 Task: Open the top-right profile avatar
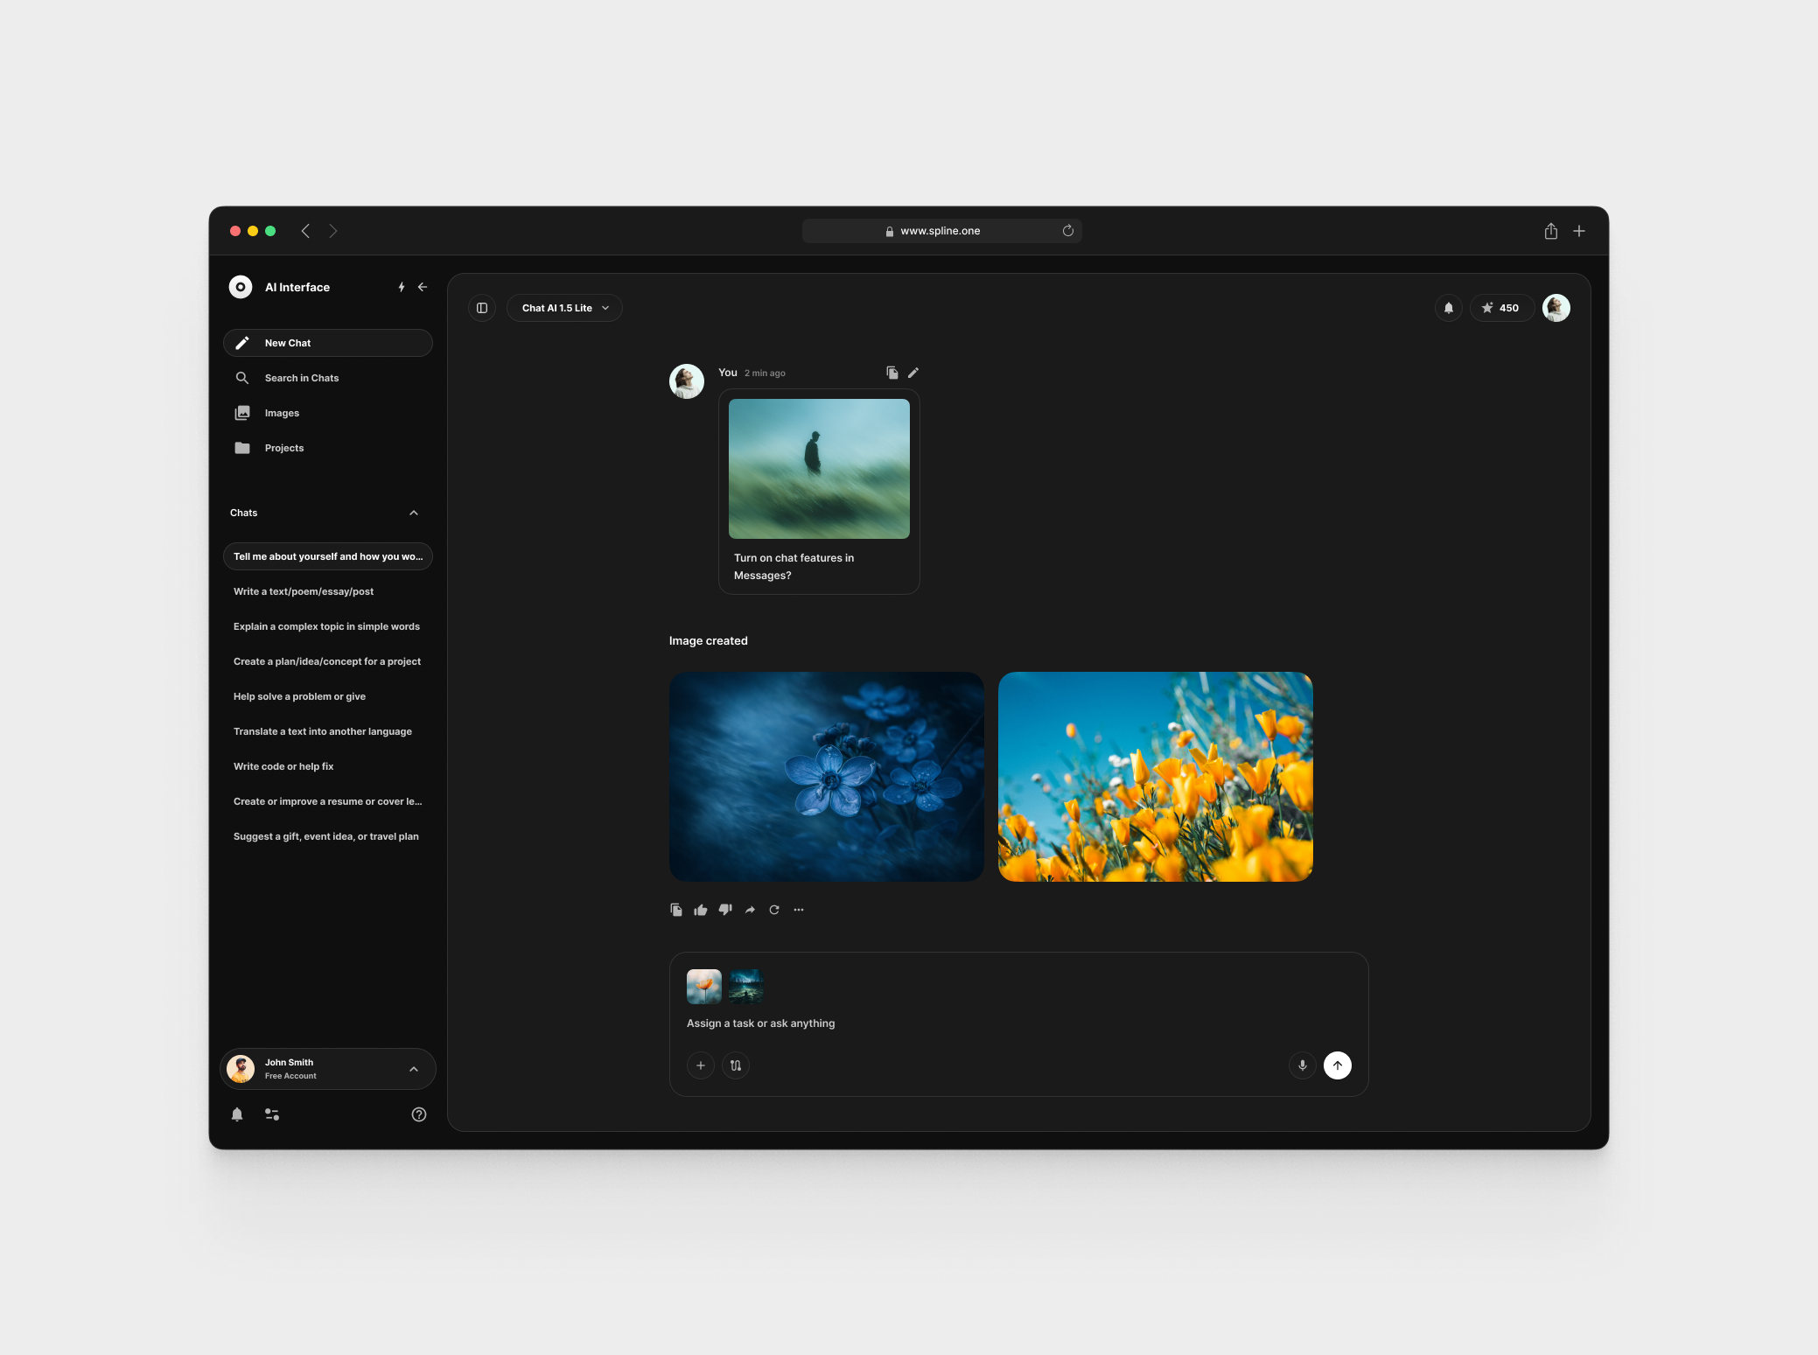click(1556, 308)
